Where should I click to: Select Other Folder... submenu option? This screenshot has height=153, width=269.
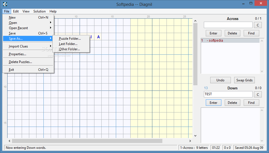[71, 49]
